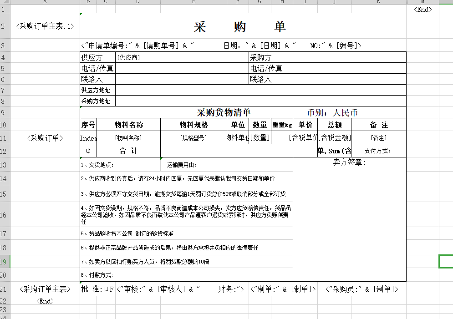This screenshot has width=453, height=319.
Task: Select the '序号' column header
Action: coord(88,125)
